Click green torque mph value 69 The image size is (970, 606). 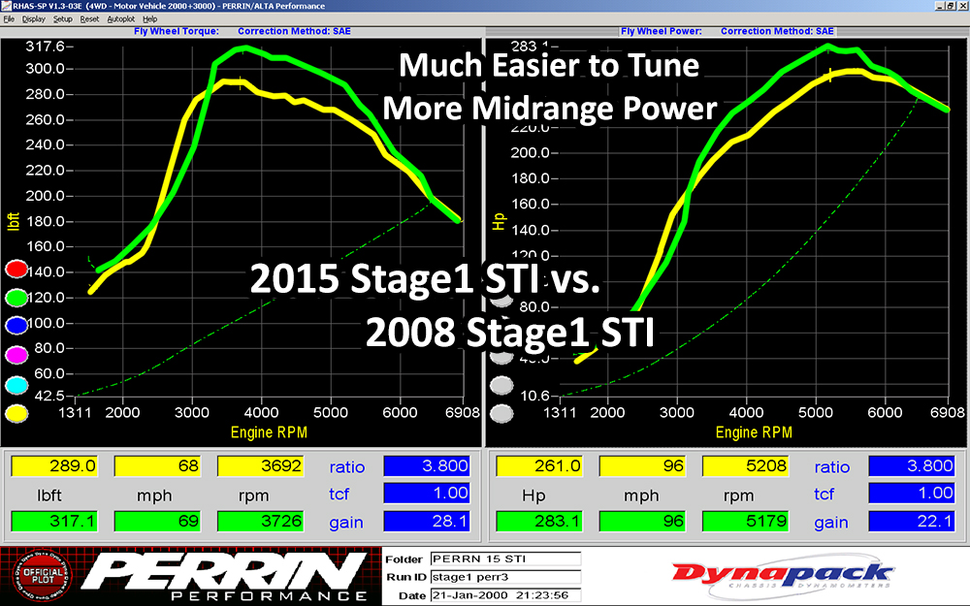click(157, 522)
